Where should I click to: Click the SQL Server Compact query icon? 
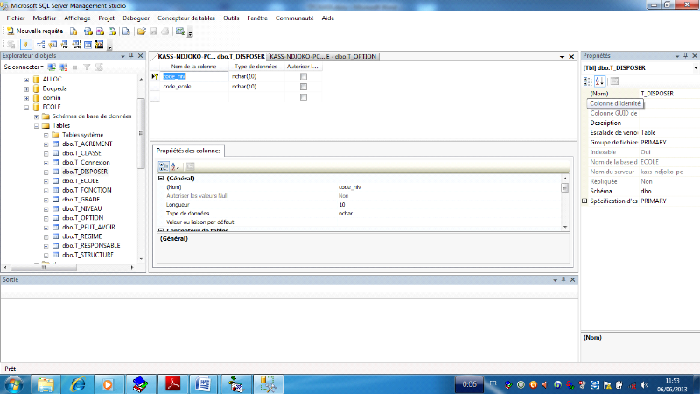point(126,32)
